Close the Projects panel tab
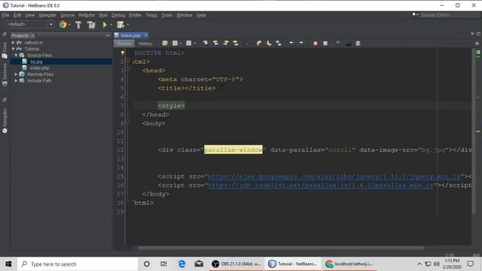Image resolution: width=482 pixels, height=271 pixels. (x=32, y=35)
